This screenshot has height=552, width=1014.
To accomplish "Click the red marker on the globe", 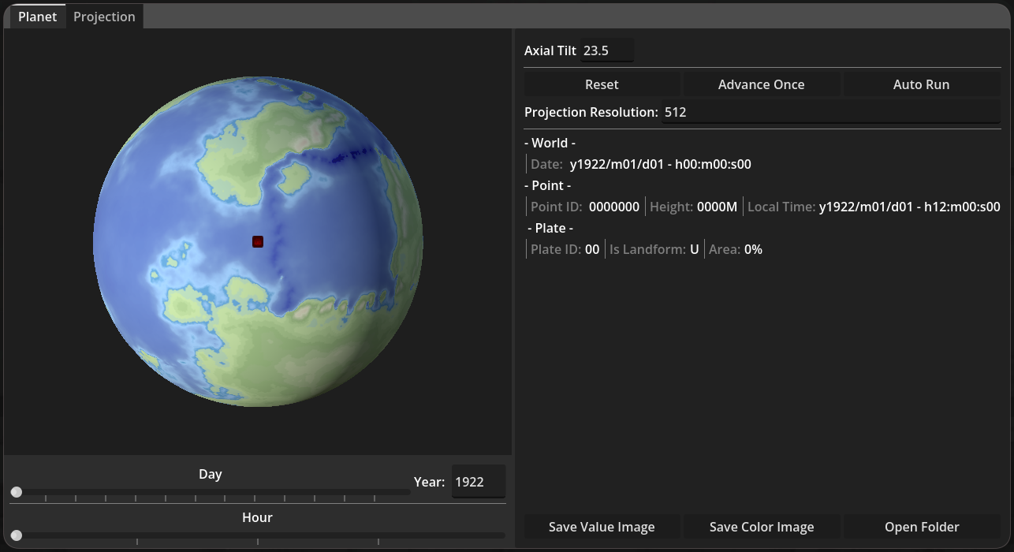I will click(258, 241).
